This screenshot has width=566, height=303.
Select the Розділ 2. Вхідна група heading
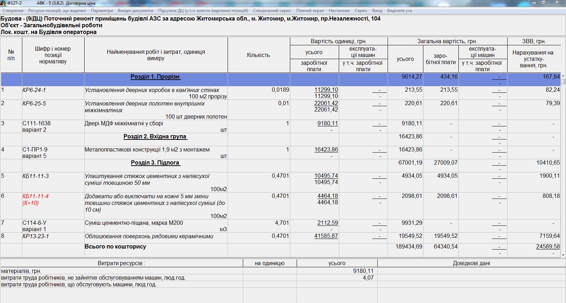[x=155, y=137]
